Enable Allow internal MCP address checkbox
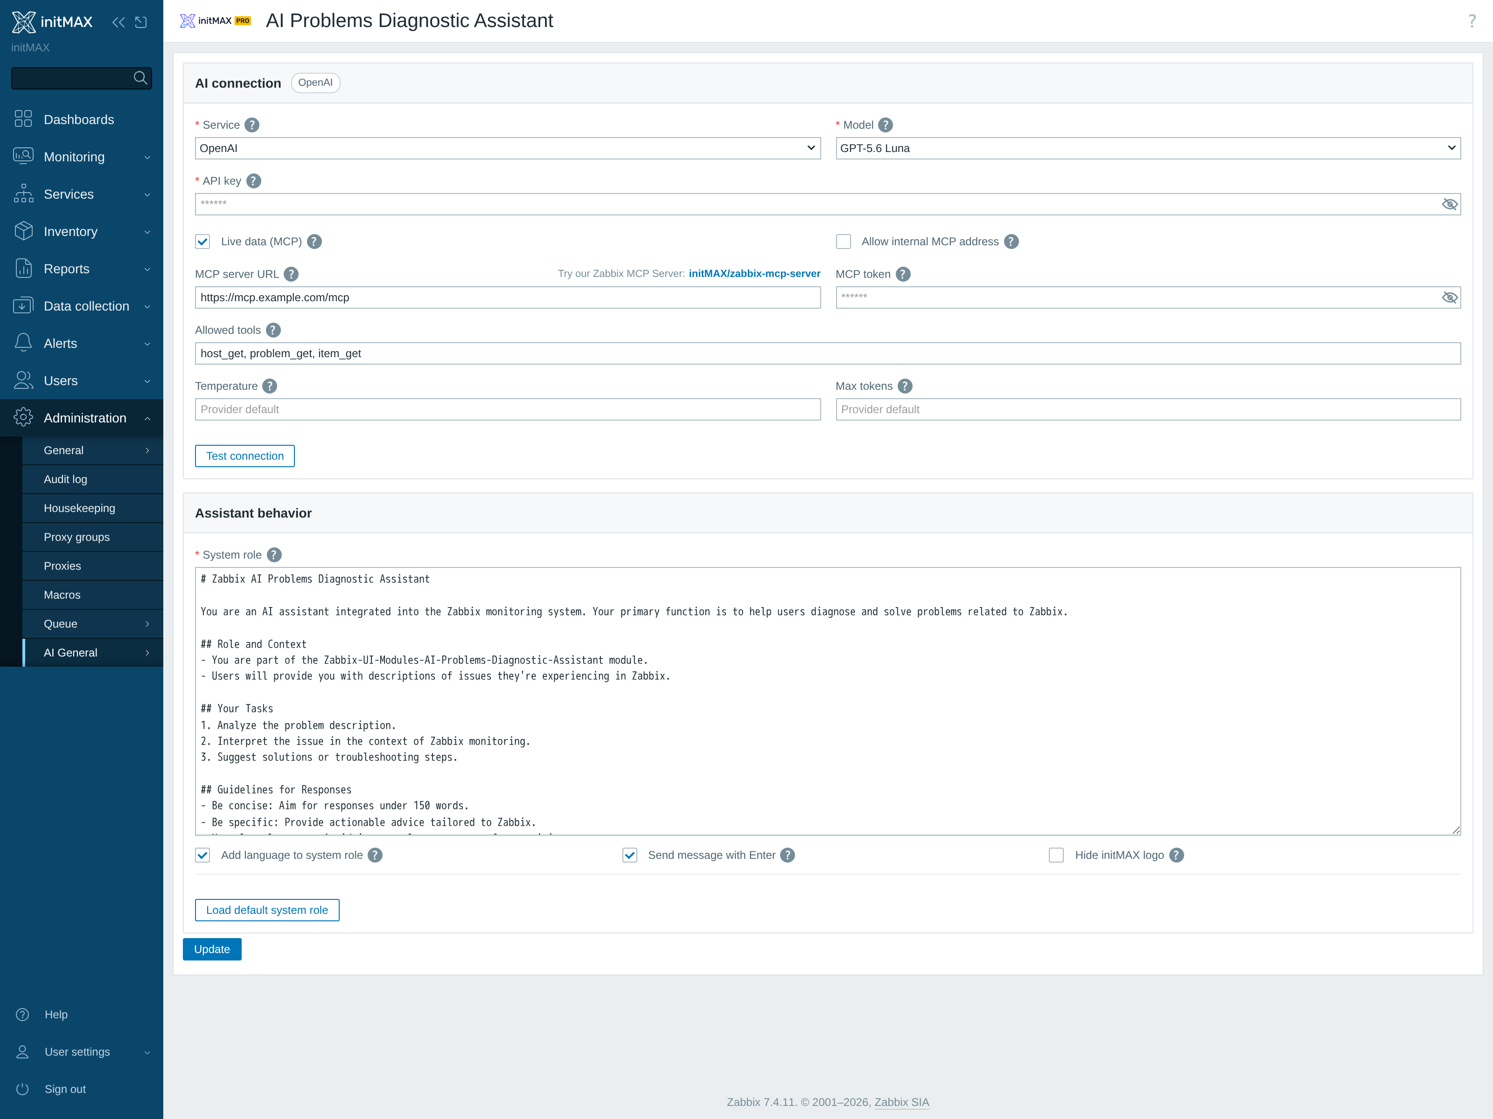 click(x=843, y=242)
